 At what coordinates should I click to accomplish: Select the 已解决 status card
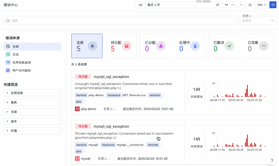pos(223,46)
